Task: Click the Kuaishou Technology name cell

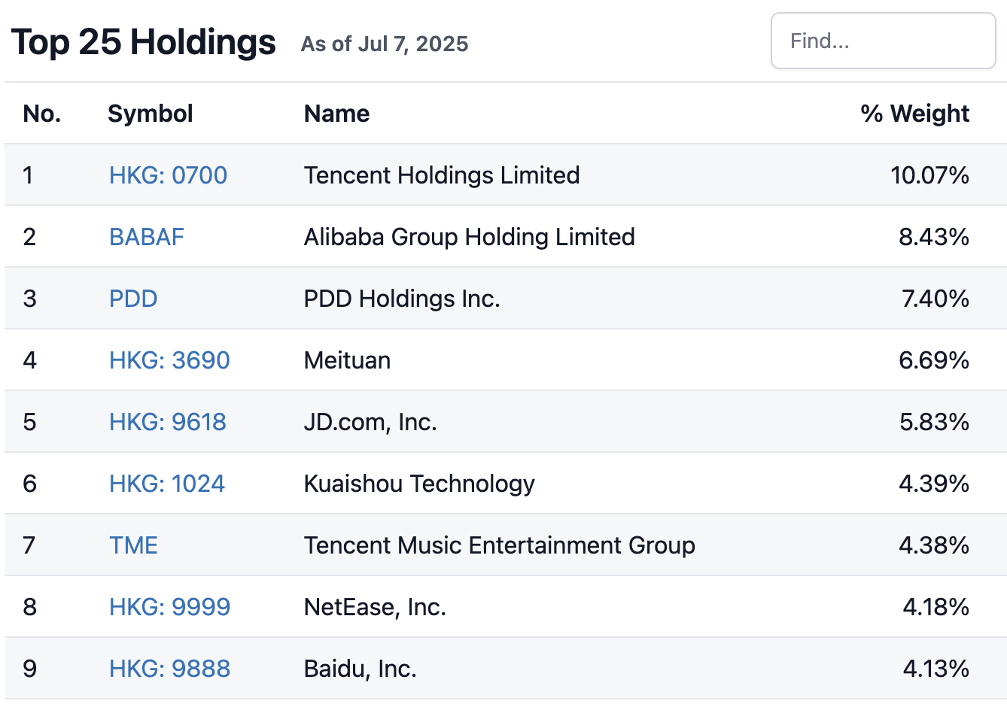Action: click(x=419, y=484)
